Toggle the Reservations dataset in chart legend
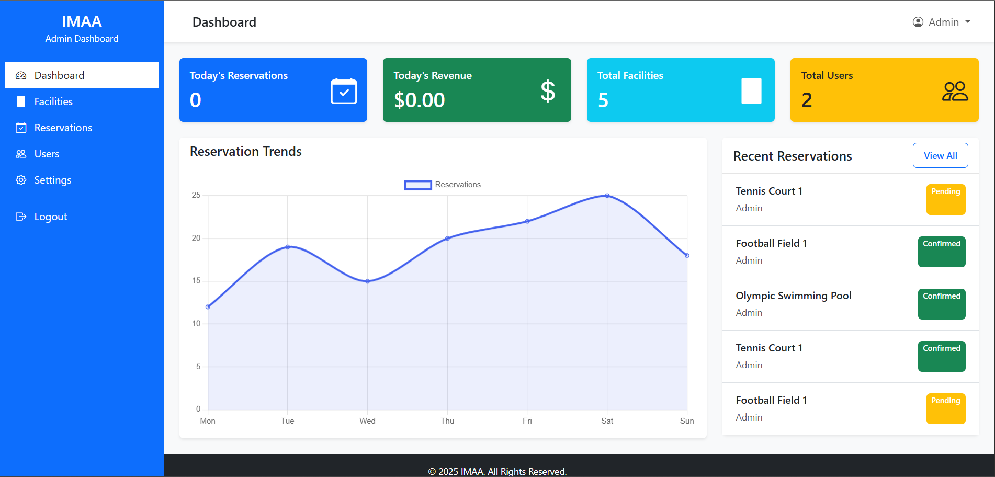Viewport: 995px width, 477px height. point(443,185)
